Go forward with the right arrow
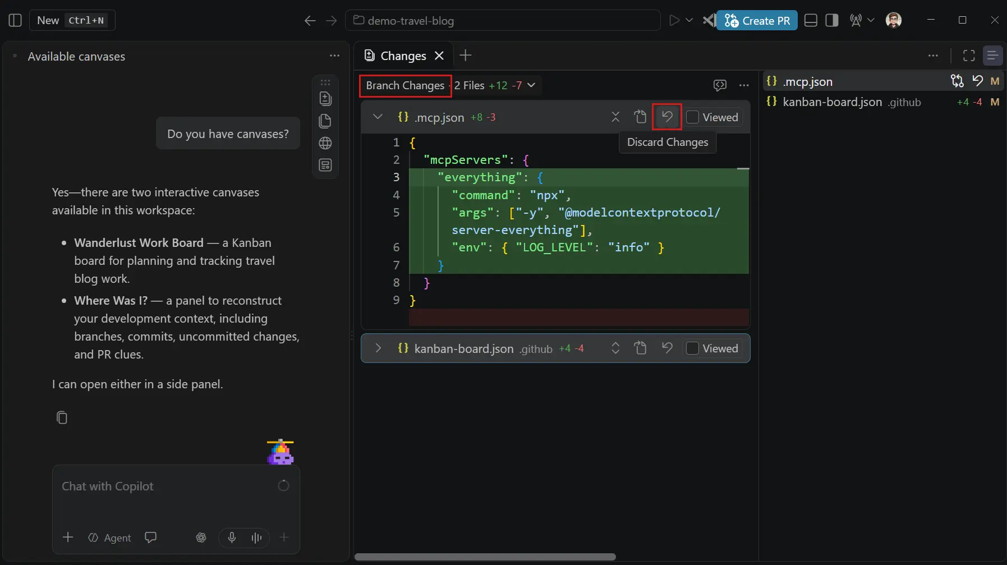This screenshot has width=1007, height=565. 332,21
